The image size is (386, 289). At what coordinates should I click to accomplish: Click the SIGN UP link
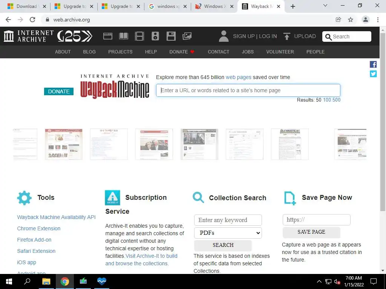coord(244,37)
